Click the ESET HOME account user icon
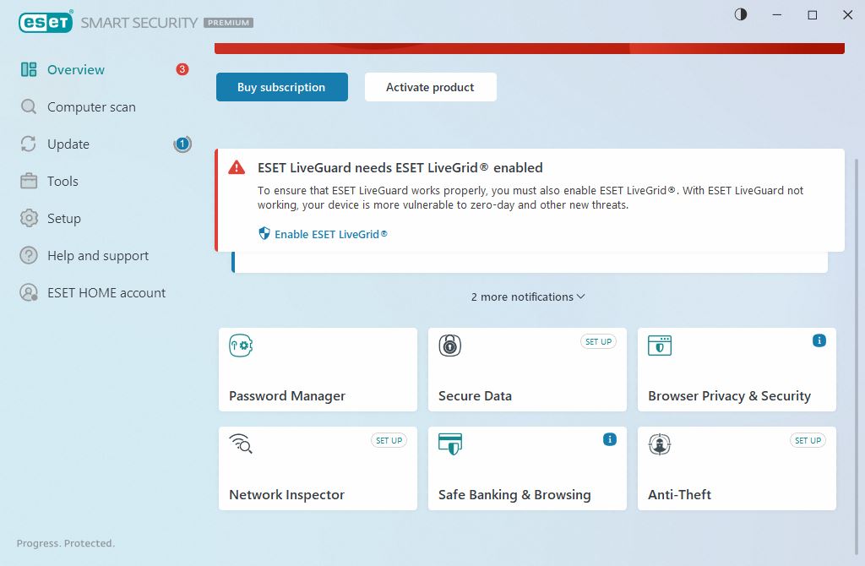865x566 pixels. pyautogui.click(x=29, y=292)
